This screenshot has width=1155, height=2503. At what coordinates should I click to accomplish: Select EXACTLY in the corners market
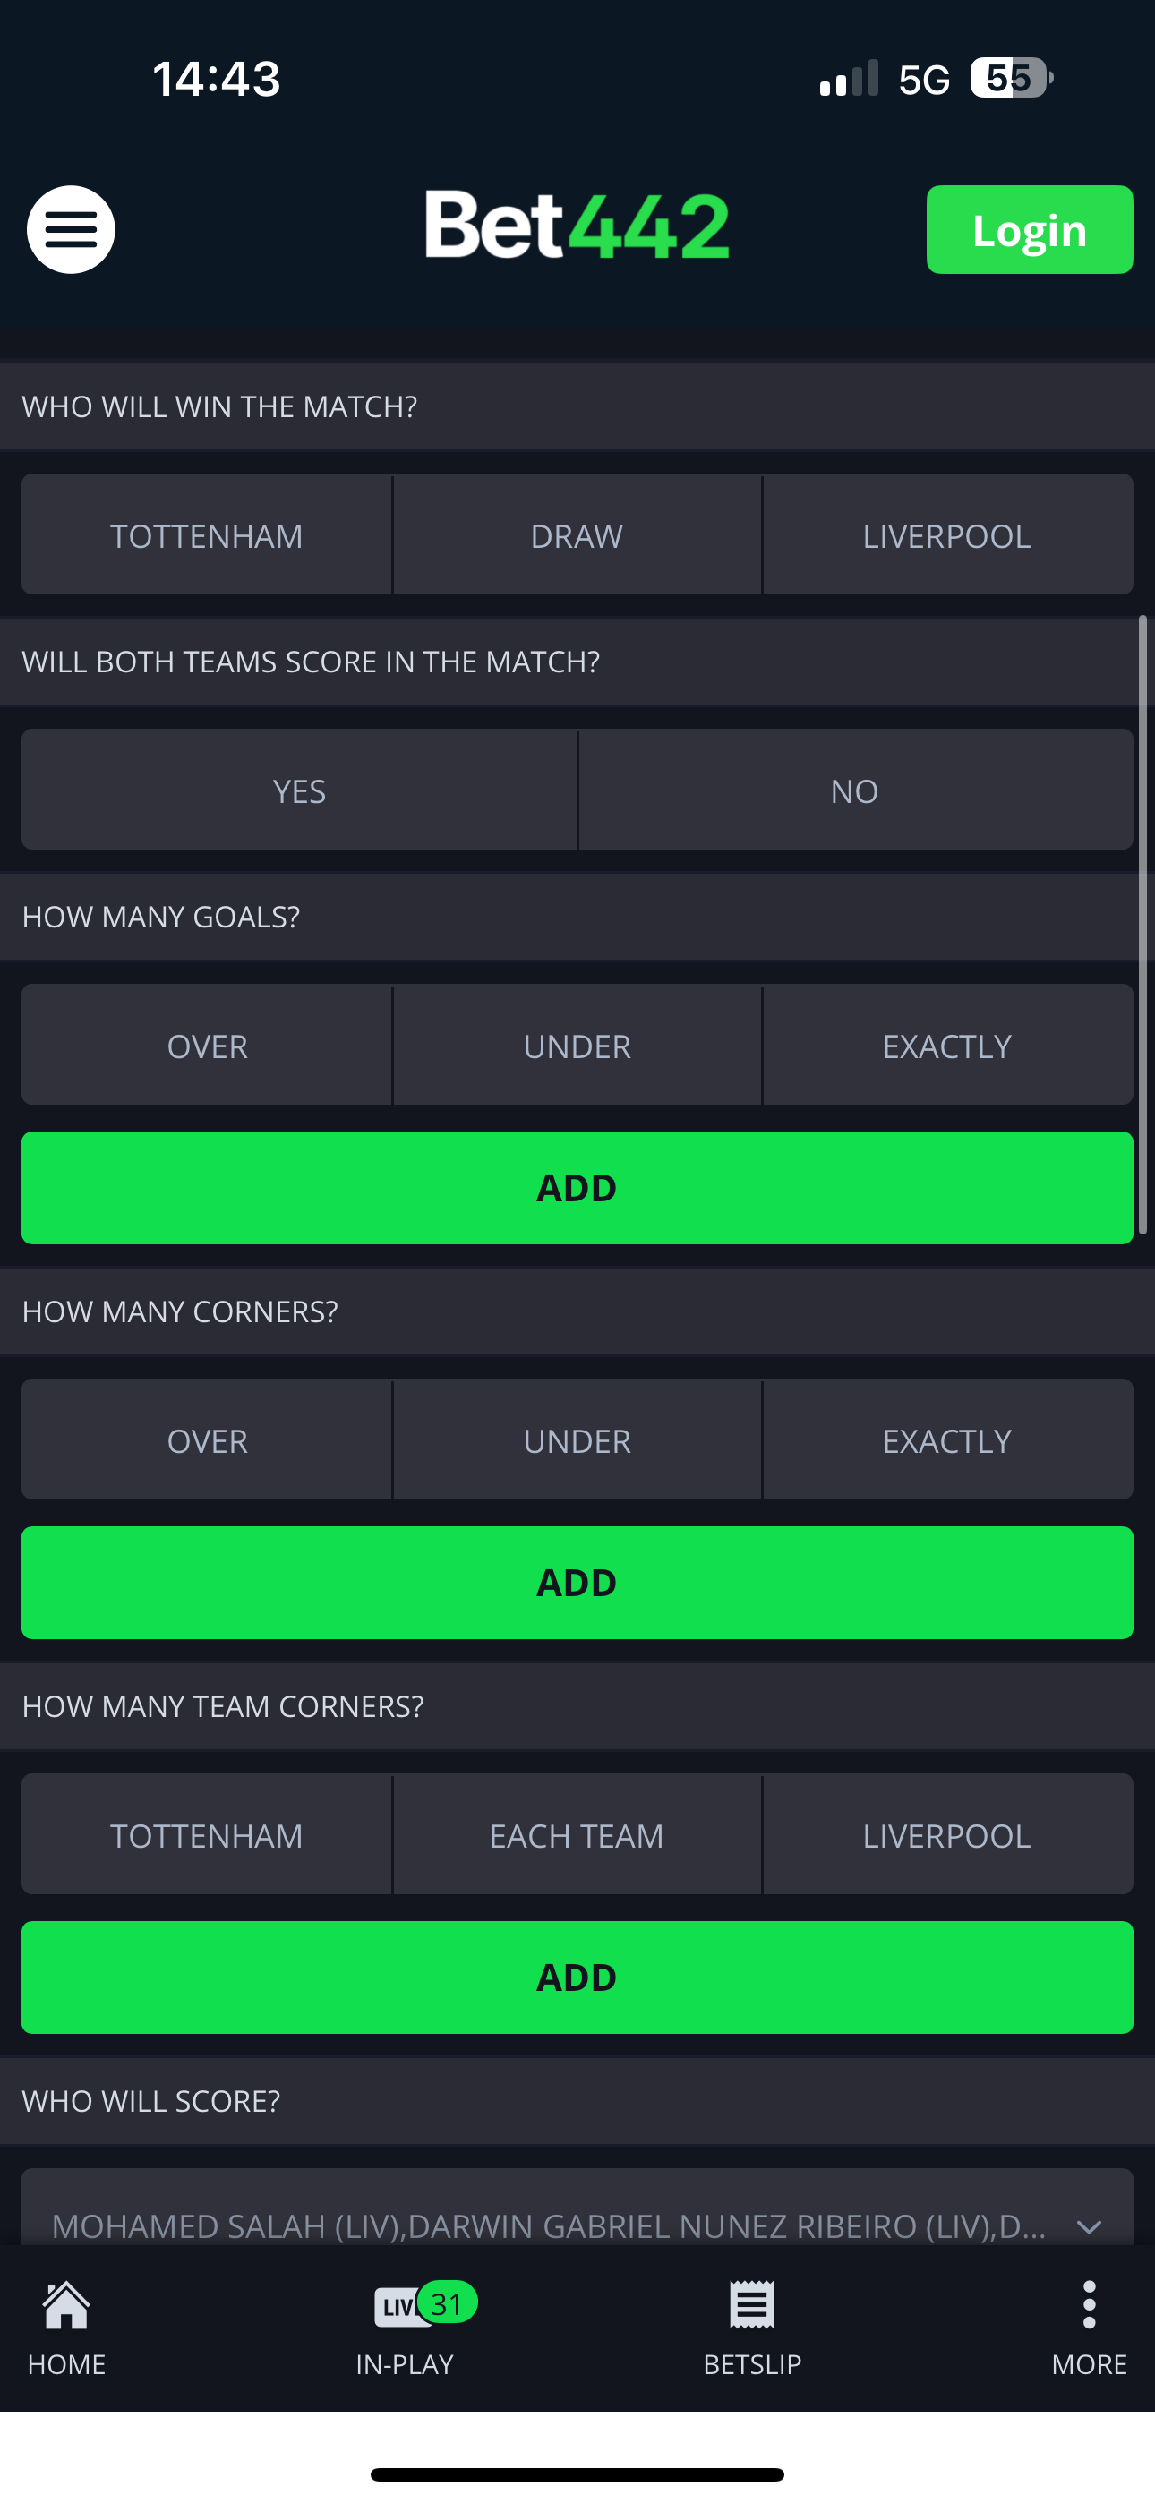(x=947, y=1440)
